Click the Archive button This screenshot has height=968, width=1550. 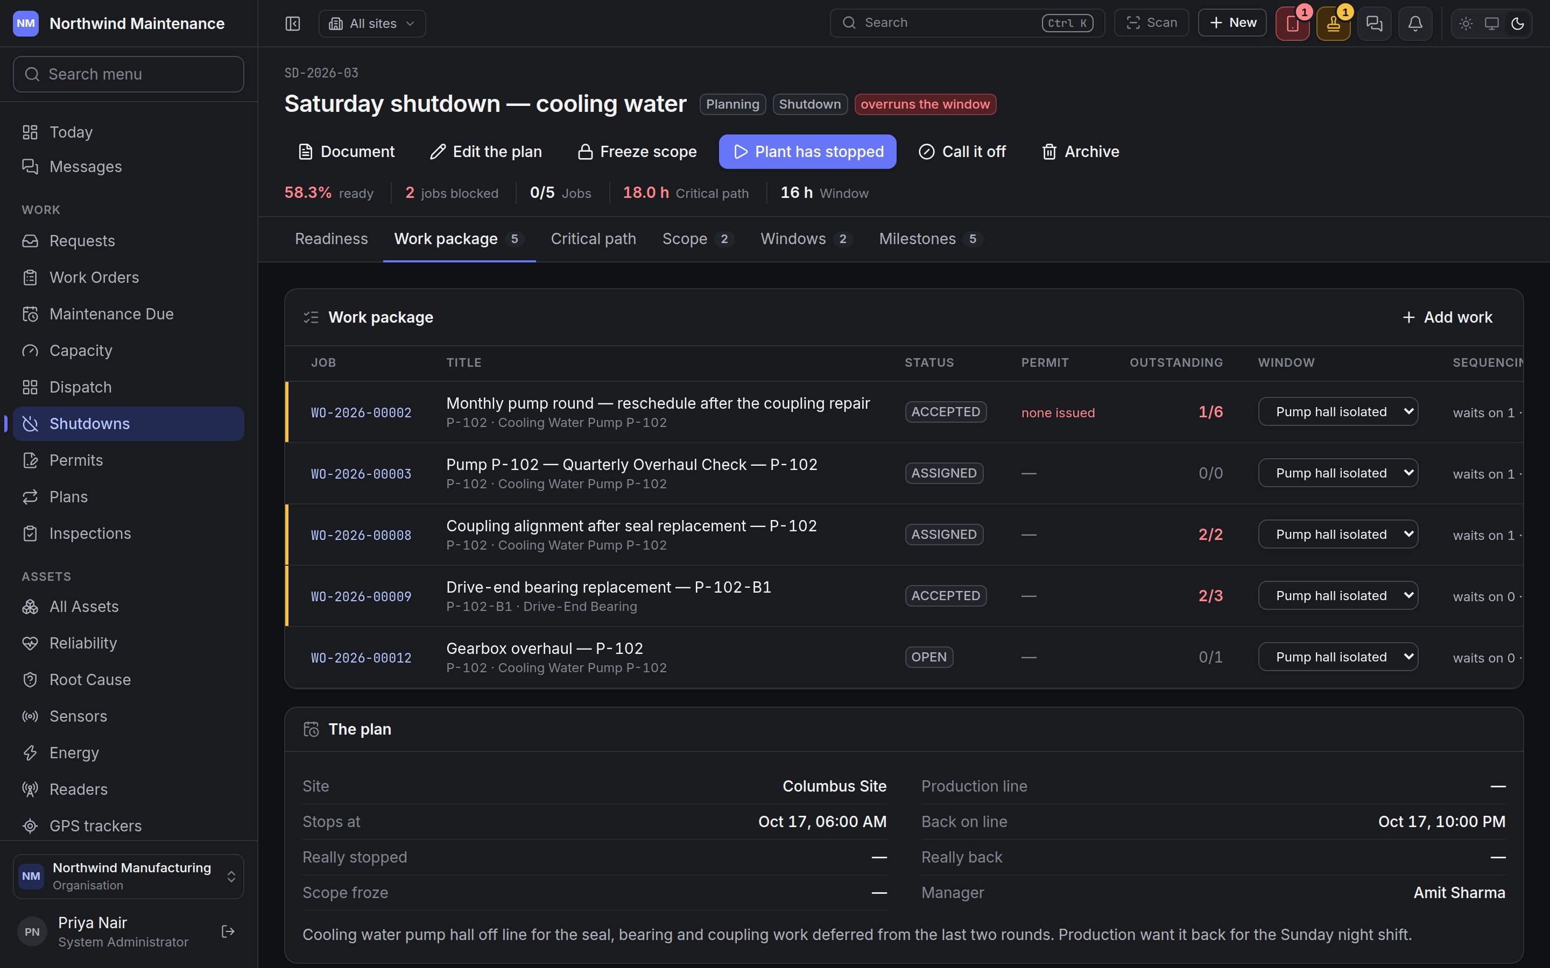1080,152
